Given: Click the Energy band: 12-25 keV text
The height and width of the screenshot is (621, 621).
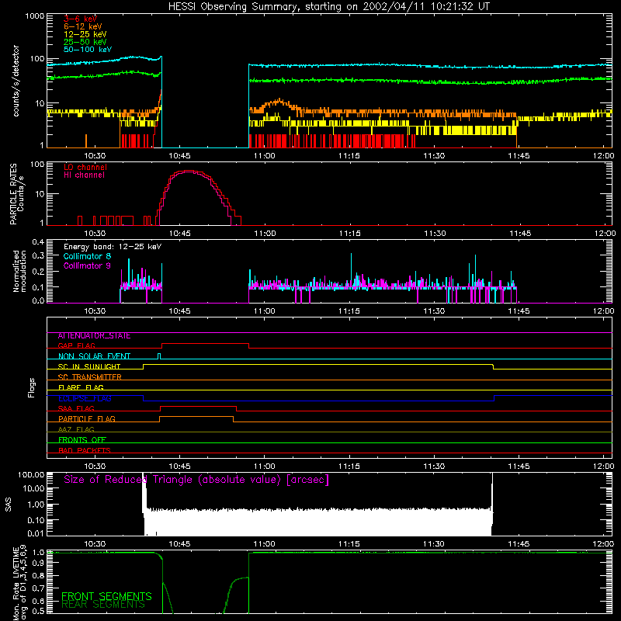Looking at the screenshot, I should click(113, 247).
